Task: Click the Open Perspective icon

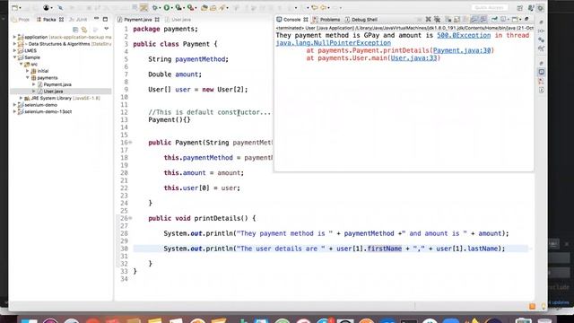Action: [x=519, y=8]
